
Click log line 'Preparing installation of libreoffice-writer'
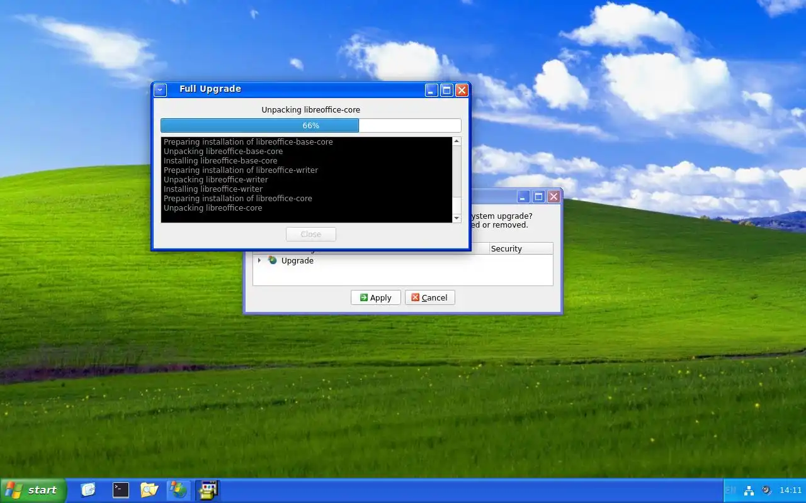[x=241, y=170]
